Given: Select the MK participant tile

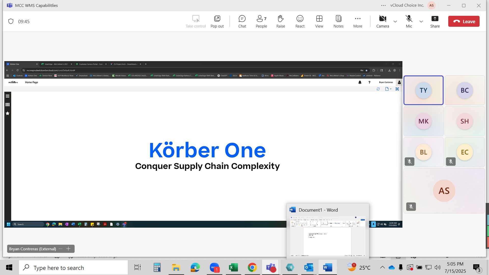Looking at the screenshot, I should 423,121.
